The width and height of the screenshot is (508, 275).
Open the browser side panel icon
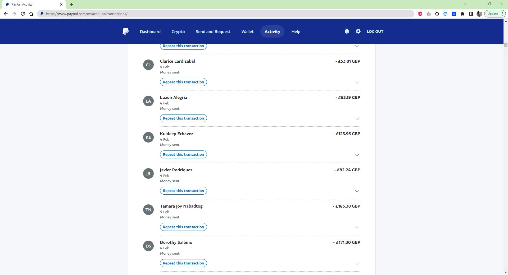[471, 14]
